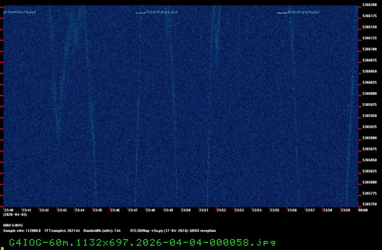Screen dimensions: 382x250
Task: Click the 23:55 time axis label
Action: 275,210
